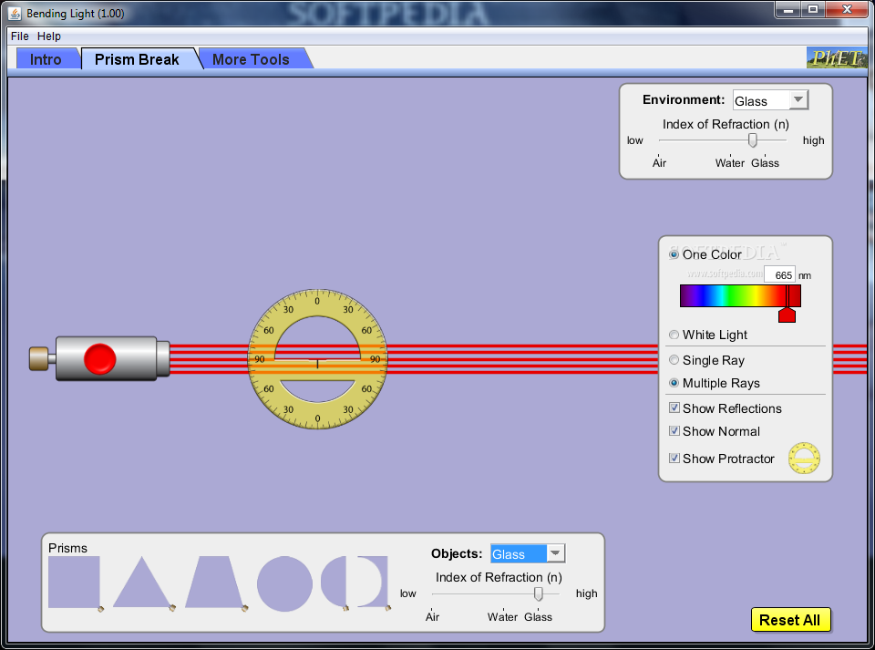This screenshot has height=650, width=875.
Task: Toggle the Show Protractor checkbox
Action: (674, 458)
